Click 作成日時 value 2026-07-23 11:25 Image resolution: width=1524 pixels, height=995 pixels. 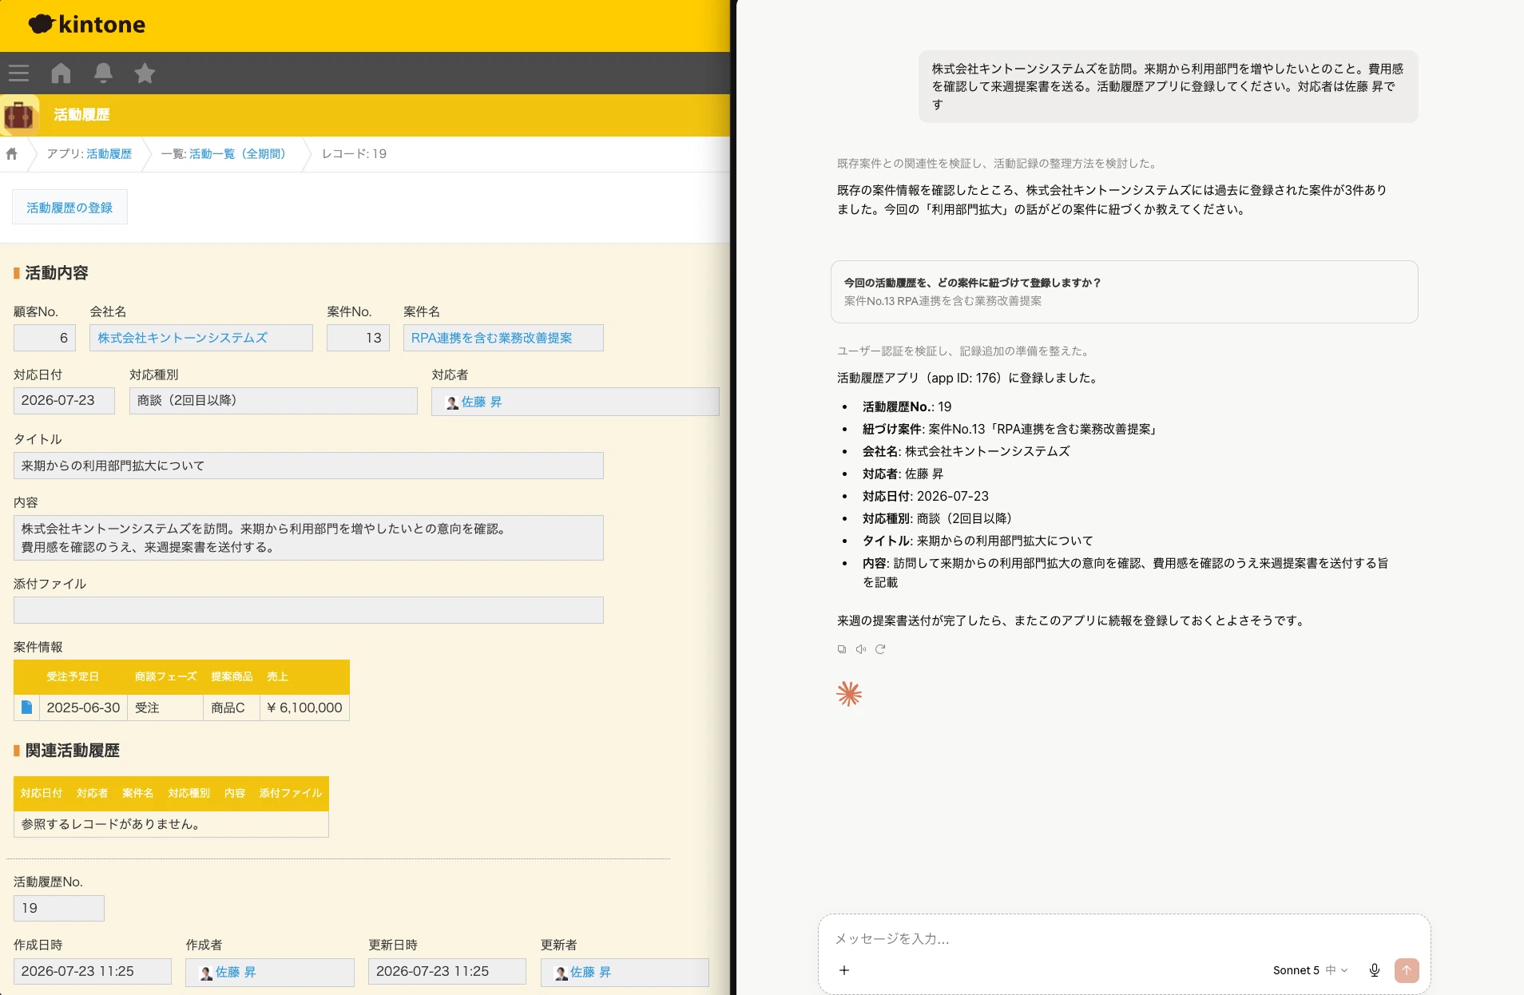tap(93, 971)
